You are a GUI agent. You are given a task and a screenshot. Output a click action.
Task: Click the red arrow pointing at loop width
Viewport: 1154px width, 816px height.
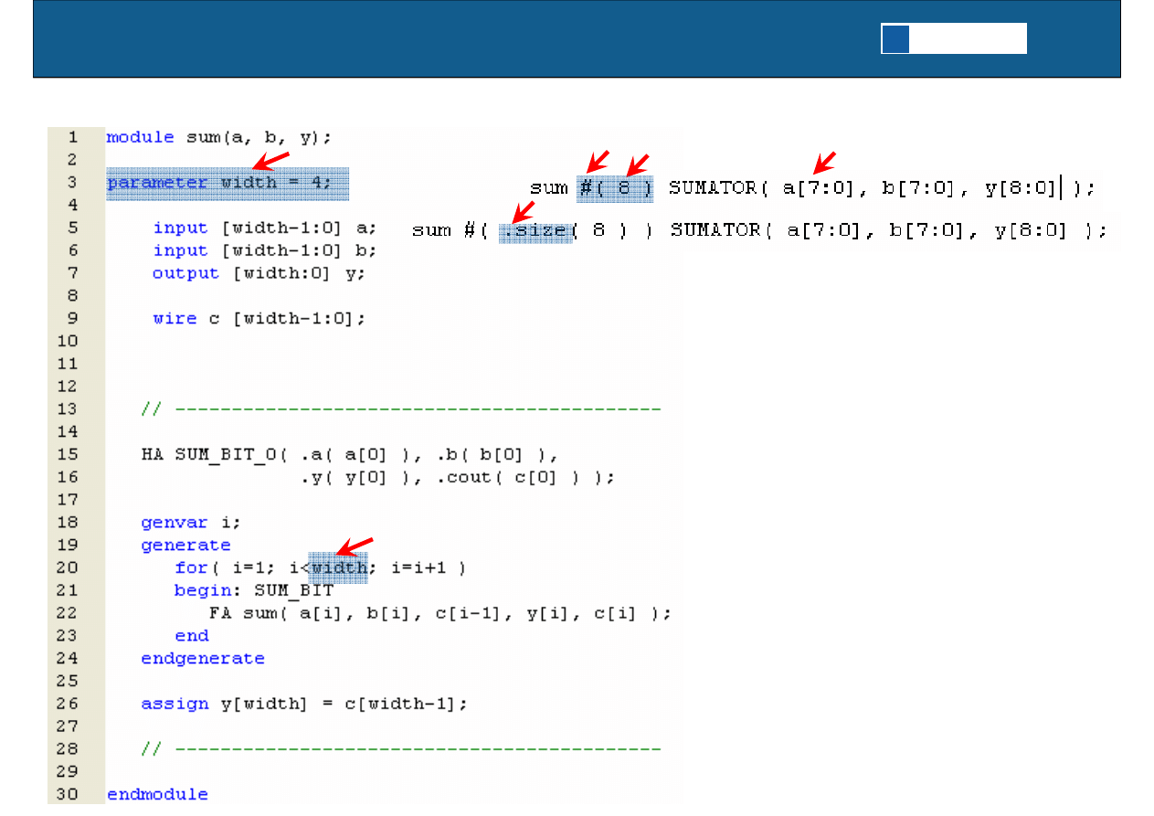(356, 545)
